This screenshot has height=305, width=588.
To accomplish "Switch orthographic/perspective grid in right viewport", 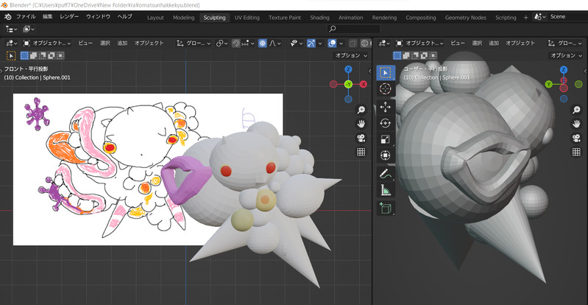I will (577, 151).
